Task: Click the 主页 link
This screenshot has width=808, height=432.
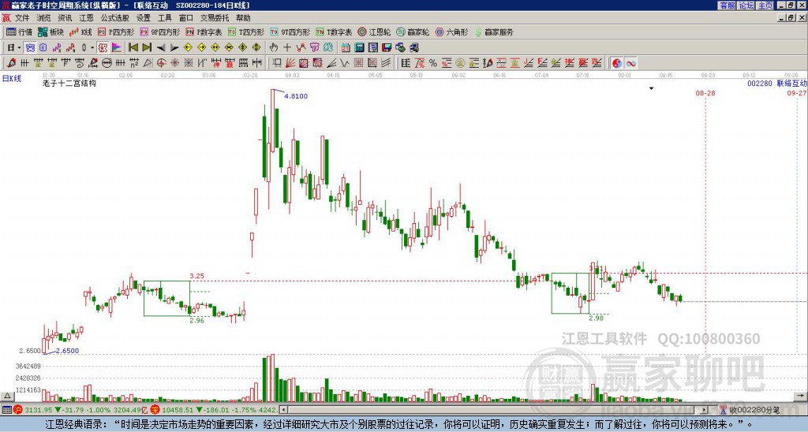Action: 765,6
